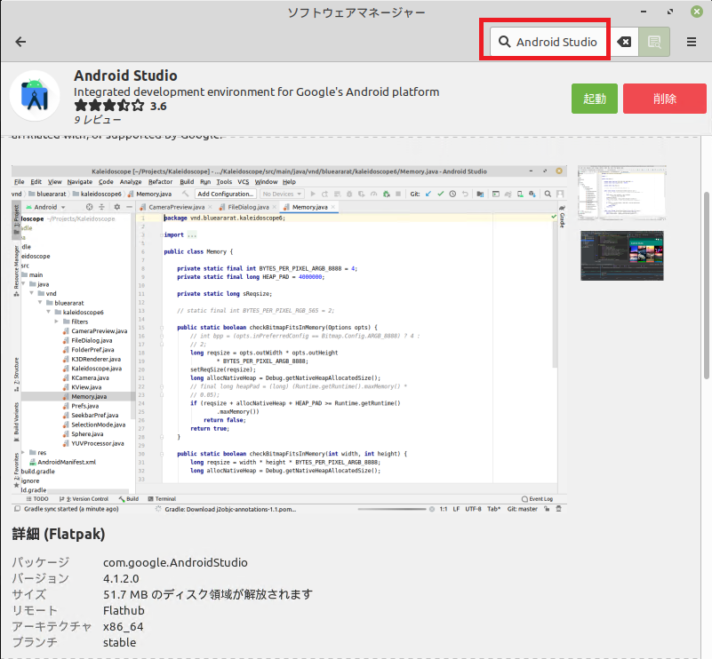Click the vertical scrollbar on the right edge
Viewport: 712px width, 659px height.
pos(706,286)
